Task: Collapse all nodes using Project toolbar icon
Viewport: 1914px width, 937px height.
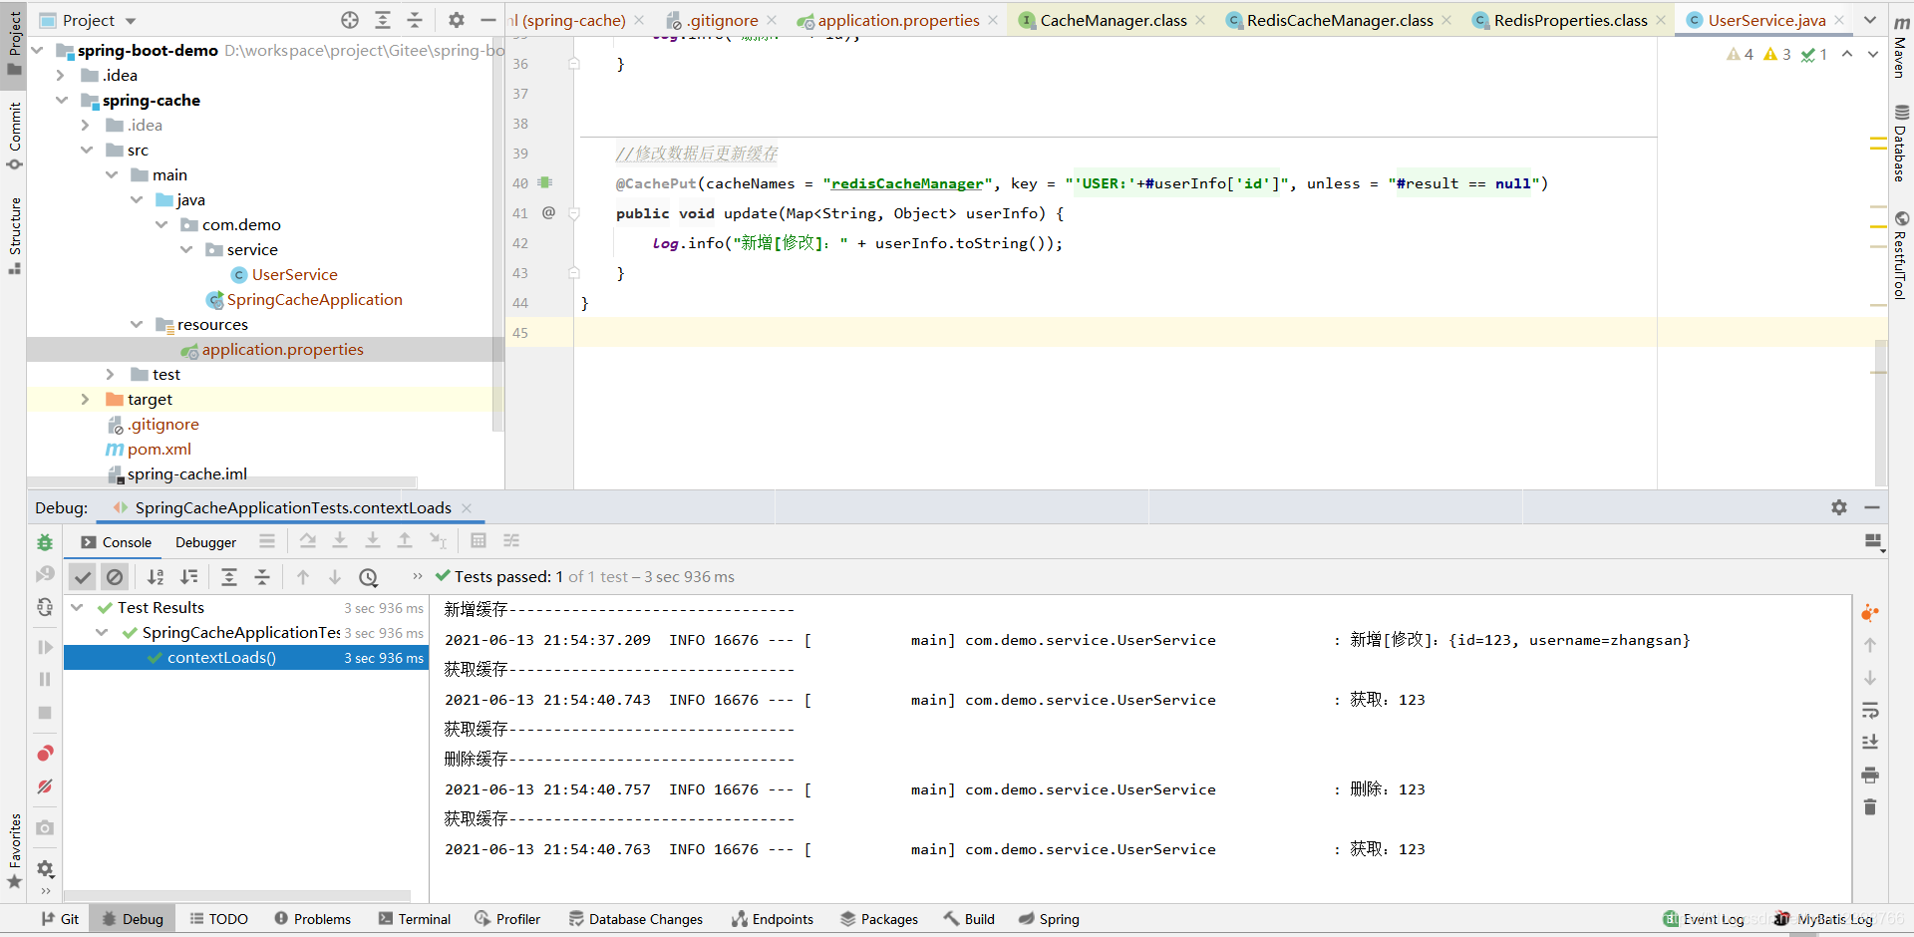Action: pyautogui.click(x=416, y=19)
